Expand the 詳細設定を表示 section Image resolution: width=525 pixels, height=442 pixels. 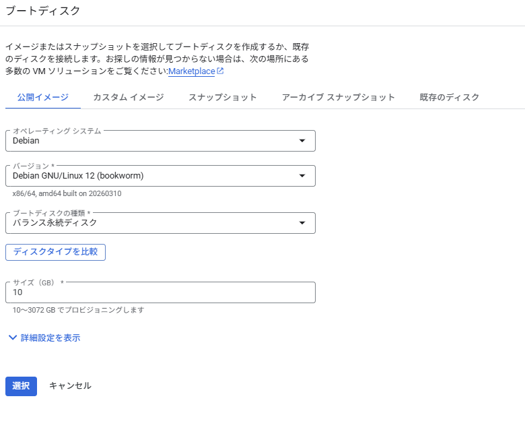coord(50,338)
